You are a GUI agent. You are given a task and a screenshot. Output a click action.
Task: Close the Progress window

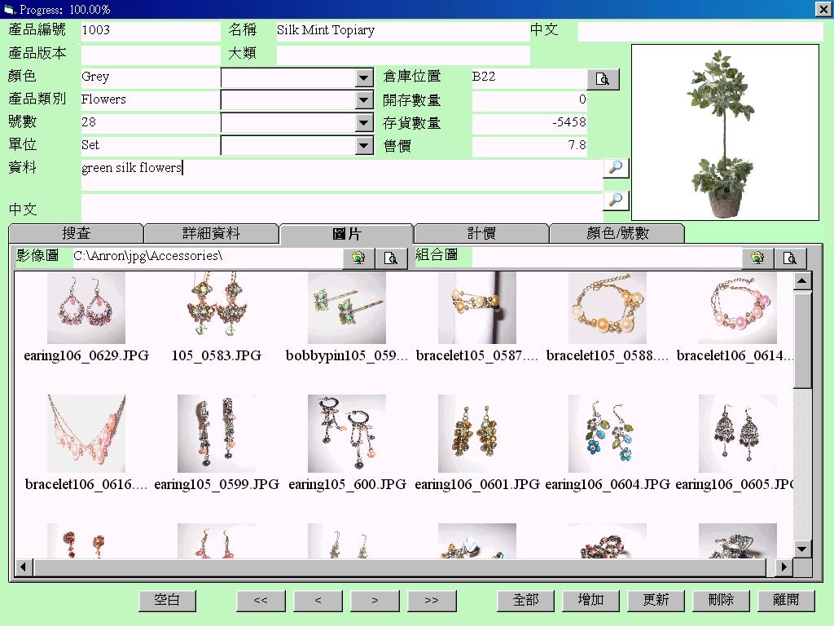point(823,9)
